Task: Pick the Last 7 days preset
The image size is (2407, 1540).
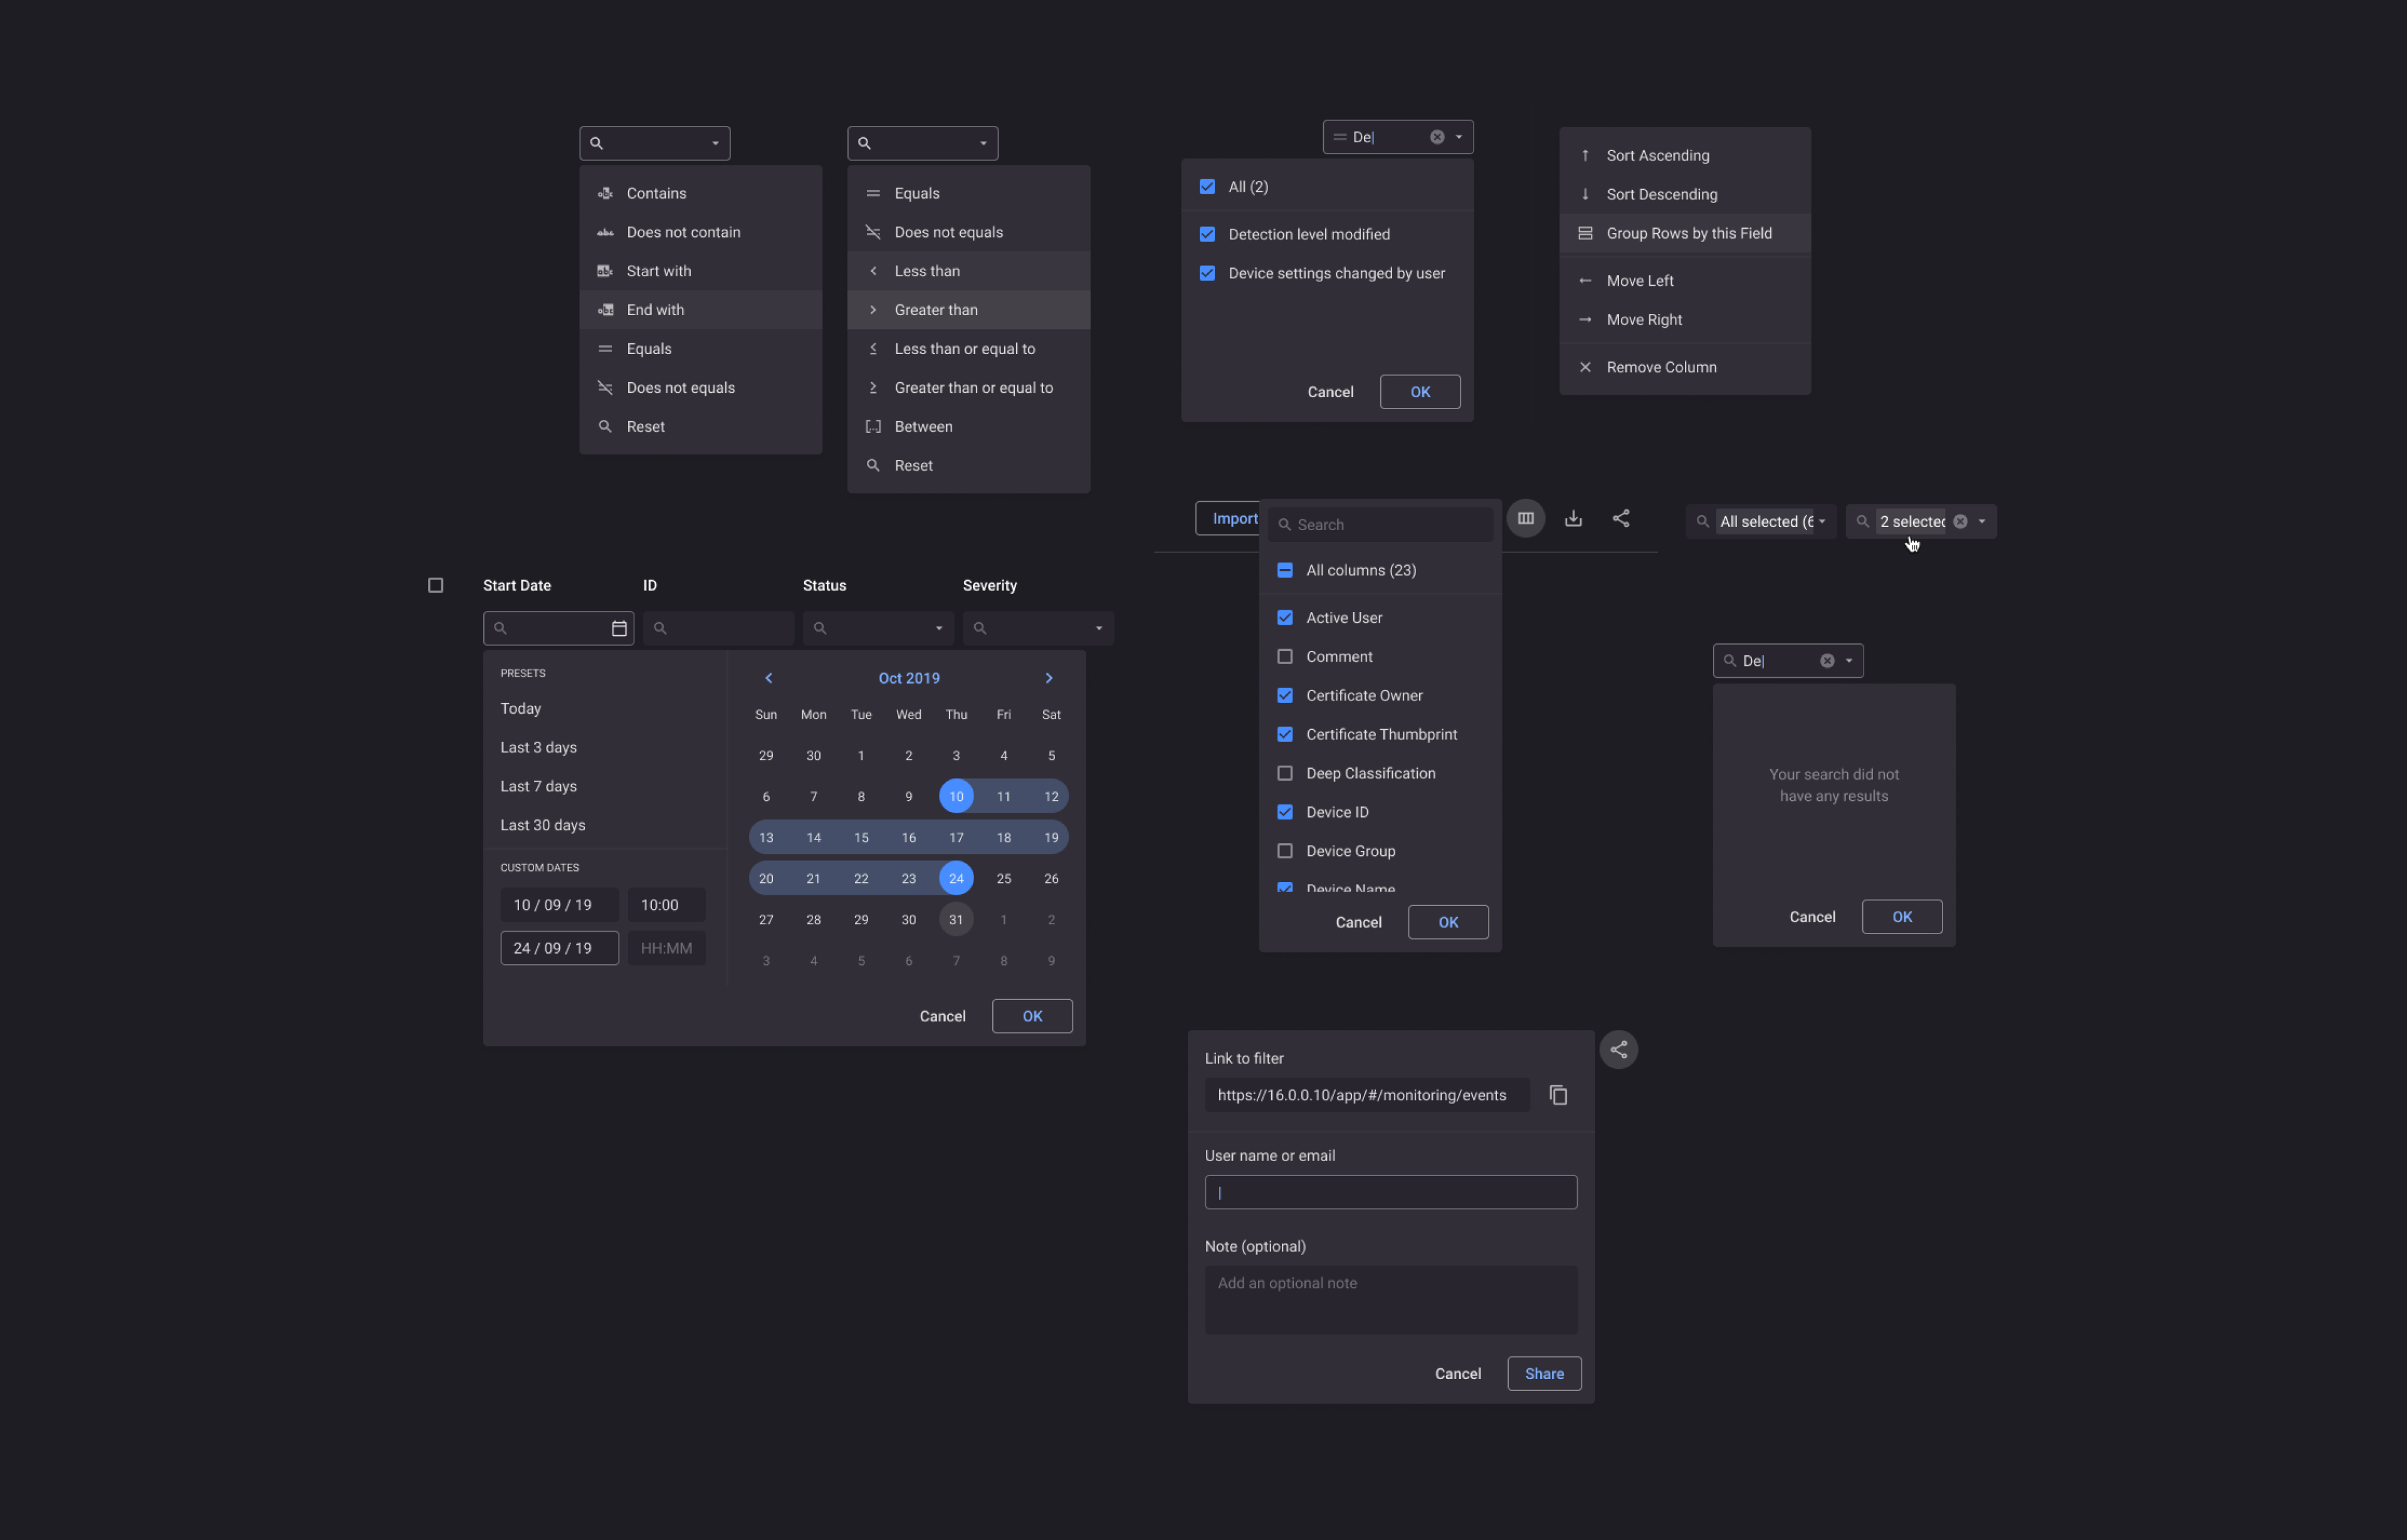Action: [x=538, y=786]
